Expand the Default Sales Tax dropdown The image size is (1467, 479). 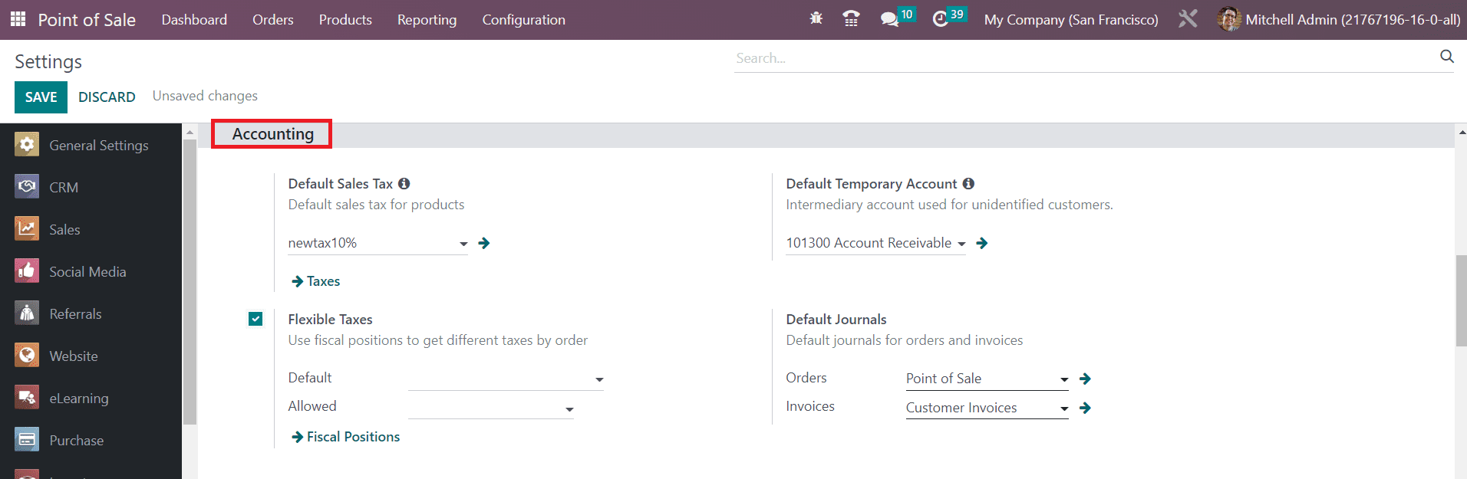(x=463, y=244)
